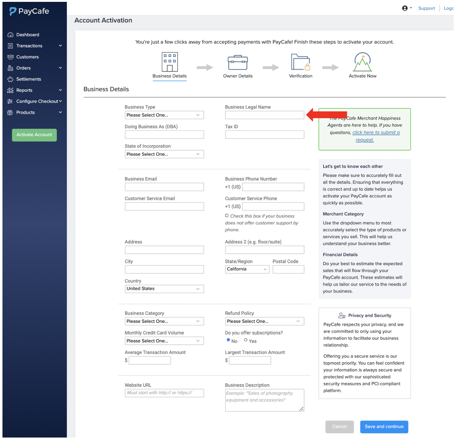The width and height of the screenshot is (458, 440).
Task: Click the Transactions list icon
Action: (10, 46)
